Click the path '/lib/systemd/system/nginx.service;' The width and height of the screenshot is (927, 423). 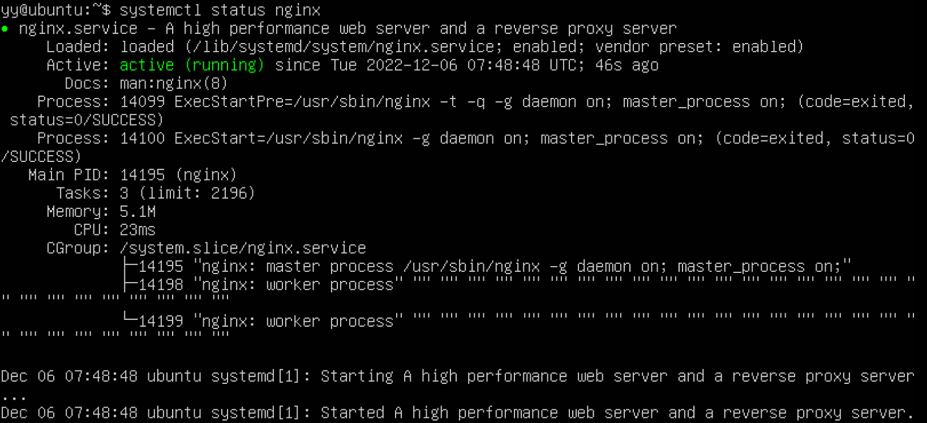(x=347, y=46)
